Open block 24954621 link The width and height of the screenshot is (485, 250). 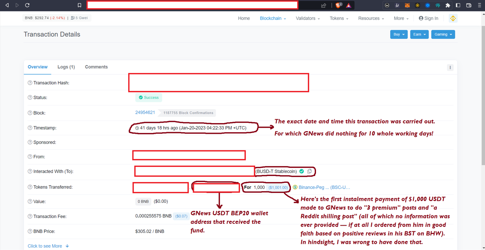[x=145, y=112]
